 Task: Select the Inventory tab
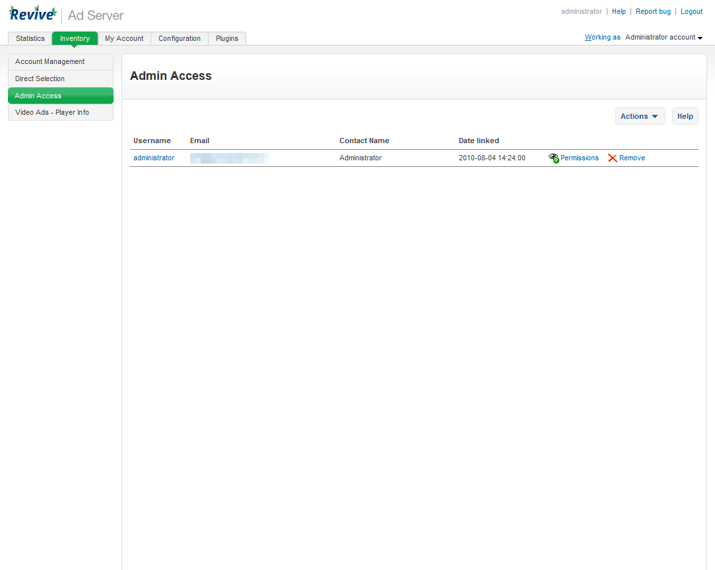[x=74, y=38]
